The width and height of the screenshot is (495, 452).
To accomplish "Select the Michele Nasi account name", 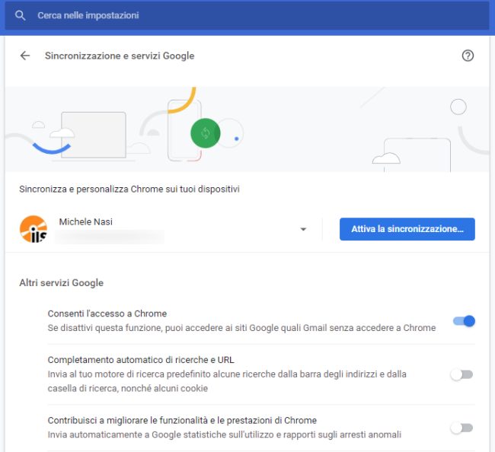I will click(87, 221).
